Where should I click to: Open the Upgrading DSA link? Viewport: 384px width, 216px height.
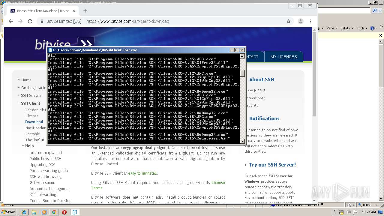point(42,164)
